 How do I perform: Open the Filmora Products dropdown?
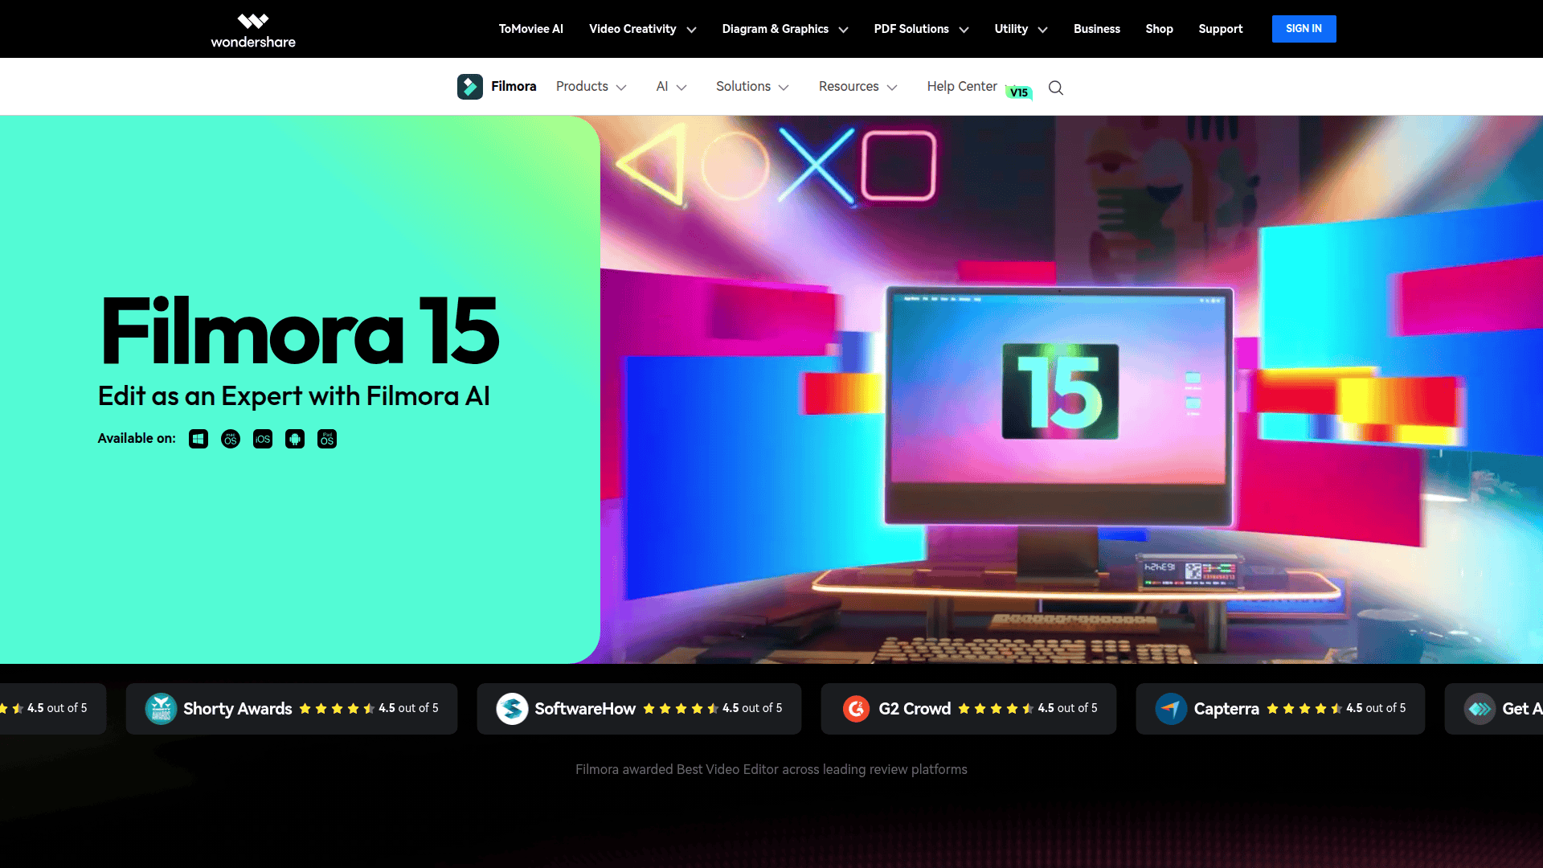pyautogui.click(x=591, y=87)
